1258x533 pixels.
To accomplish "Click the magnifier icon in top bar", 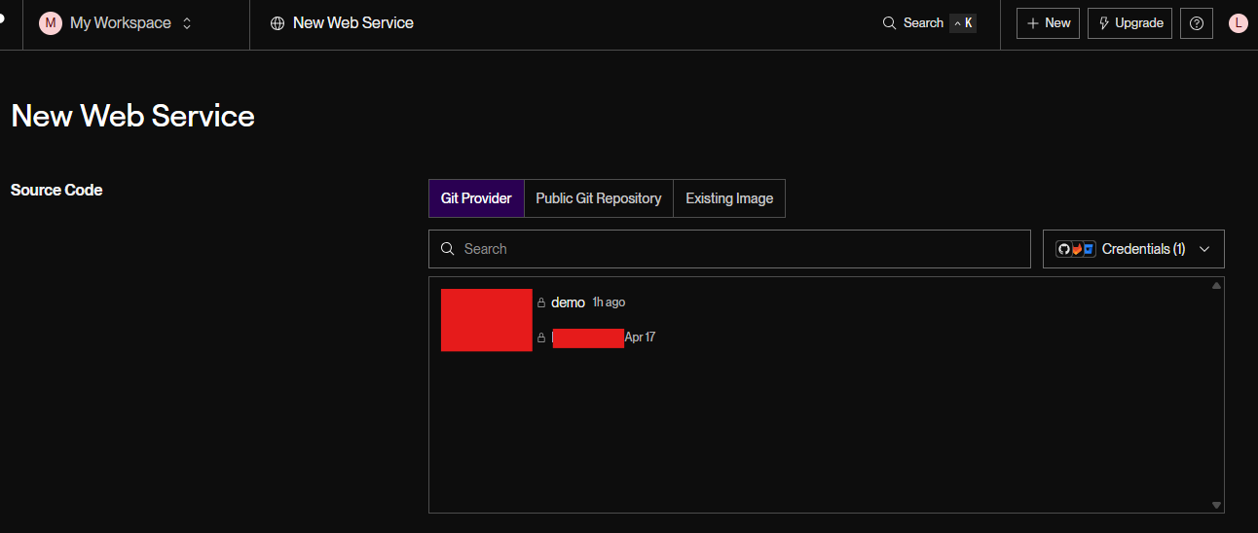I will tap(889, 23).
